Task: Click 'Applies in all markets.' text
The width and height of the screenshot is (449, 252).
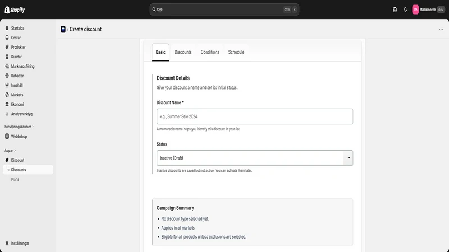Action: pyautogui.click(x=178, y=228)
